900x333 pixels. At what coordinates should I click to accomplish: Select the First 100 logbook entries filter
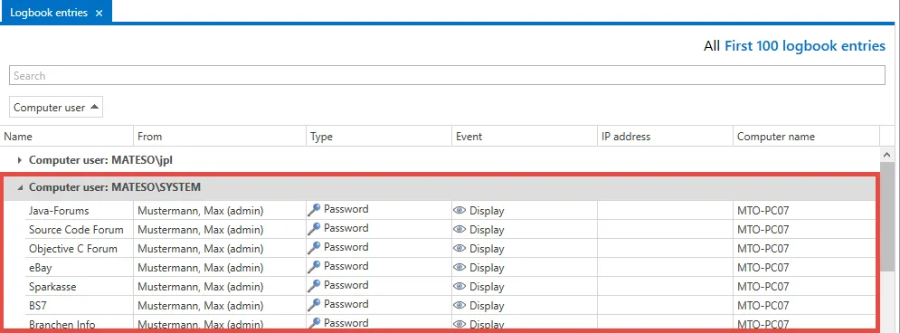[x=805, y=46]
